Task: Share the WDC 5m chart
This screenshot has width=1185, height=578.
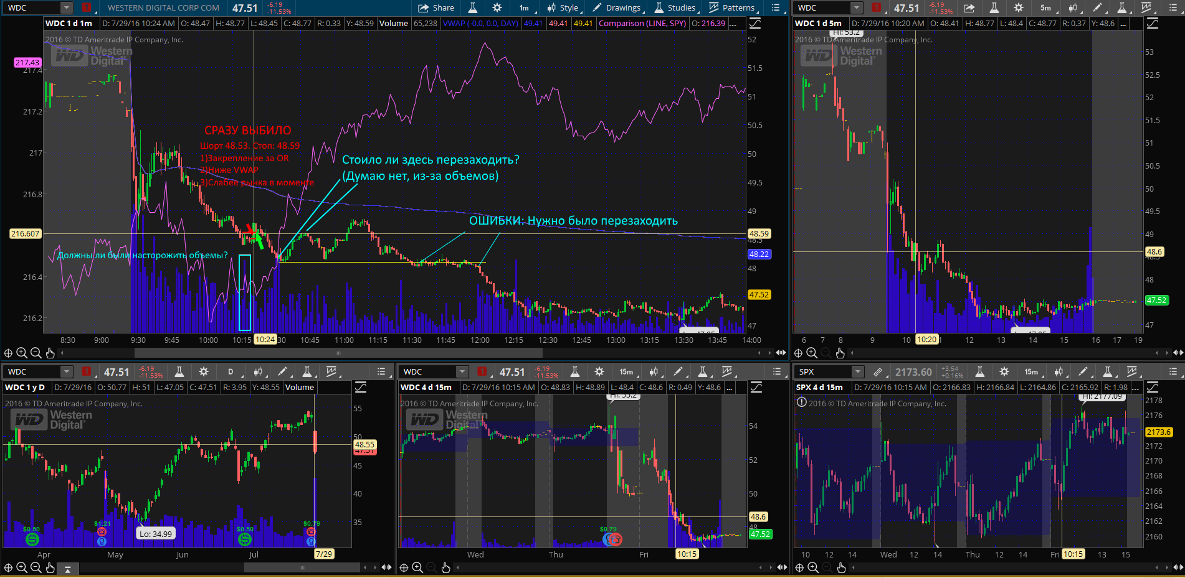Action: click(969, 7)
